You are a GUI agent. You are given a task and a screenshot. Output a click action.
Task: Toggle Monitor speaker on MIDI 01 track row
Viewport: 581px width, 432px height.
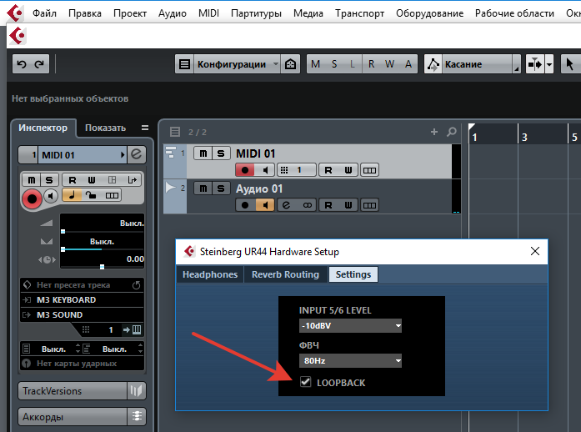tap(265, 170)
